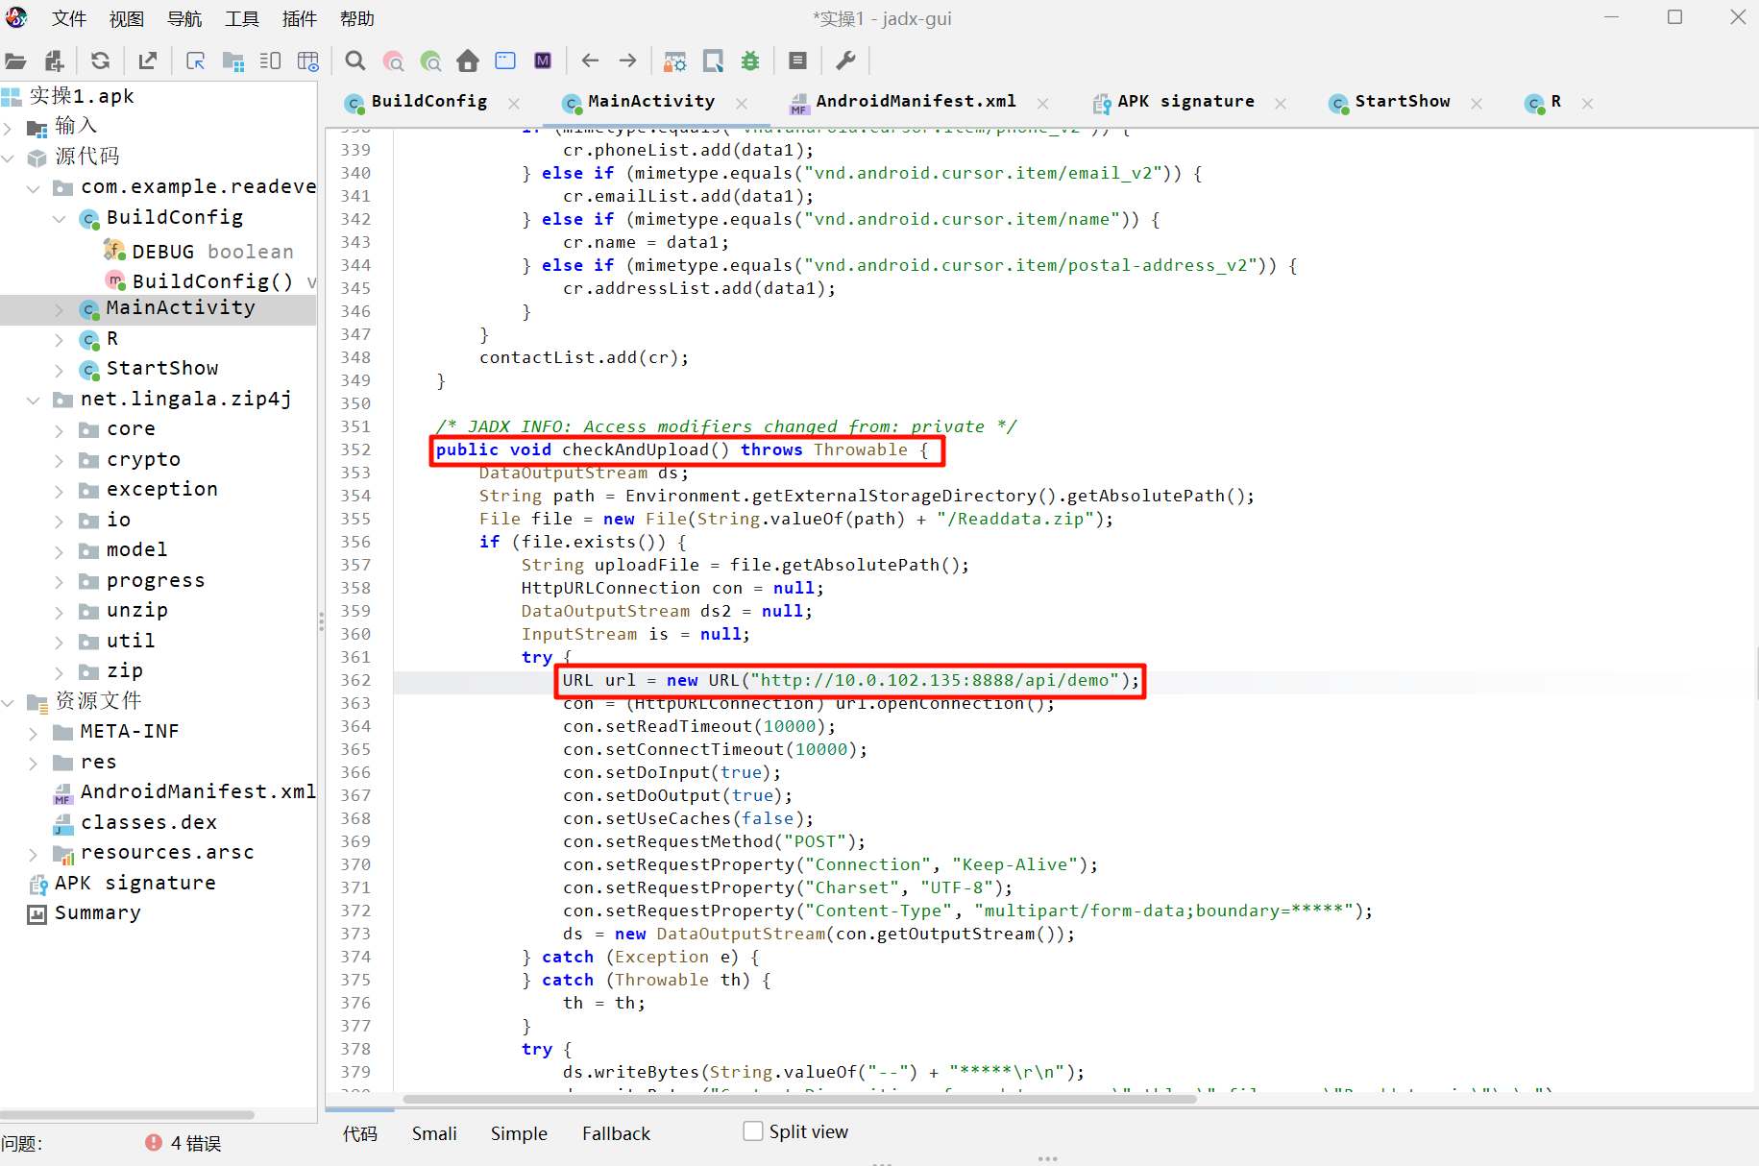
Task: Click the green bug debugger icon
Action: point(750,61)
